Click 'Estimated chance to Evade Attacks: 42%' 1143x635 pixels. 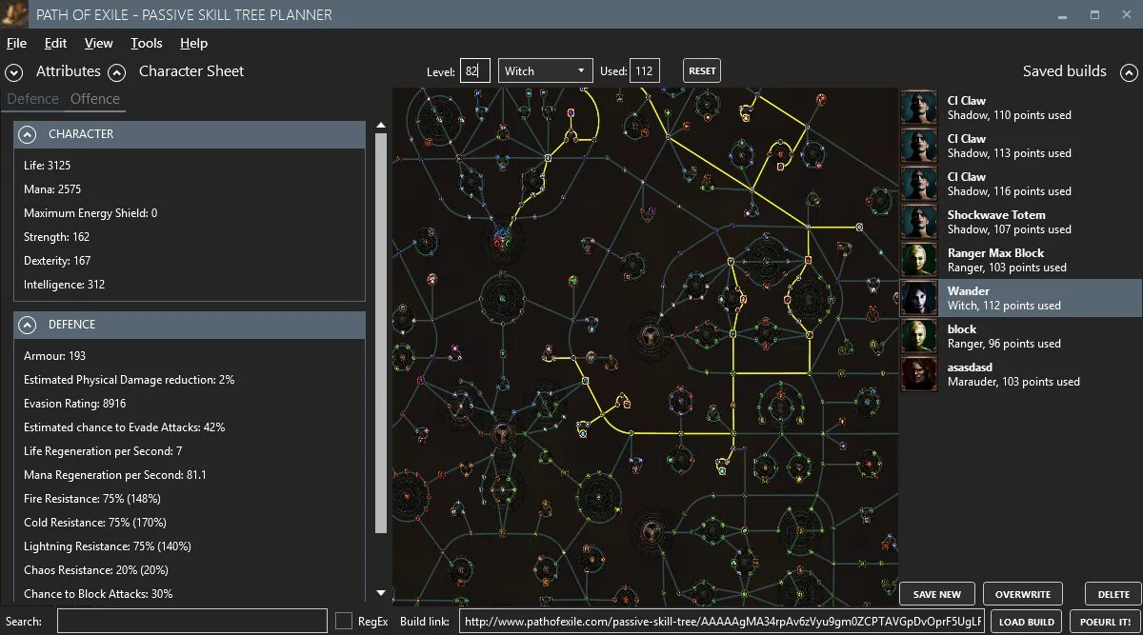pos(124,427)
